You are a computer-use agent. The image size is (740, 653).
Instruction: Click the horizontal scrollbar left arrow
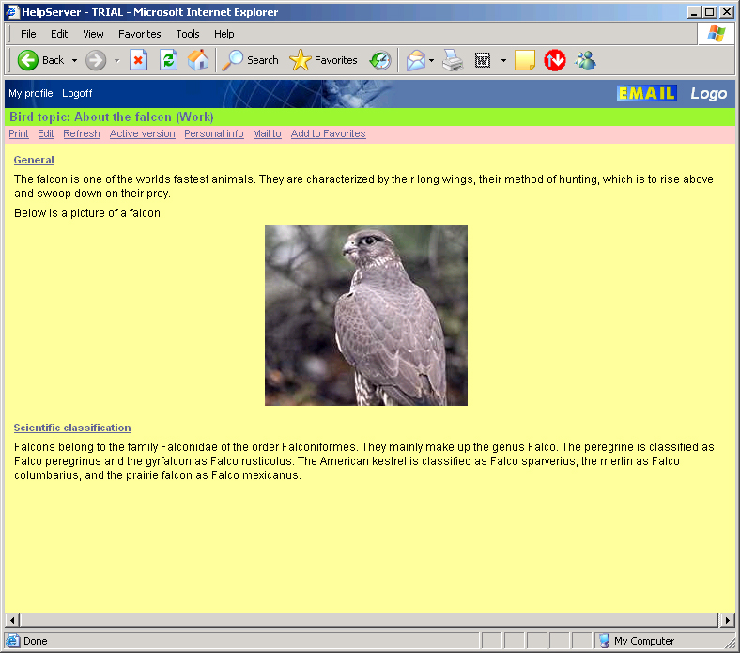[x=12, y=619]
